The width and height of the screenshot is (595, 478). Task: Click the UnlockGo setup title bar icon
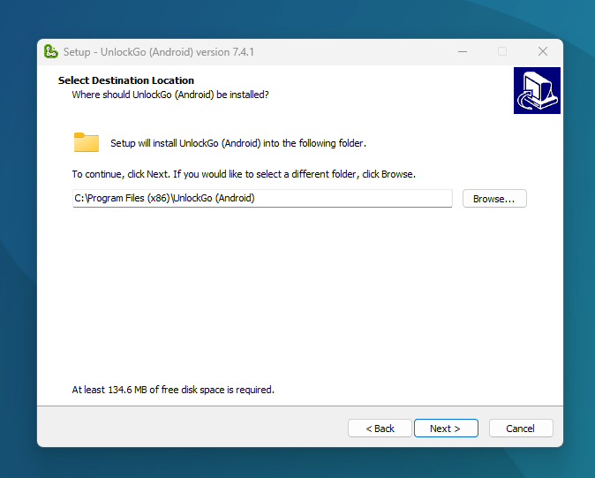pyautogui.click(x=51, y=51)
